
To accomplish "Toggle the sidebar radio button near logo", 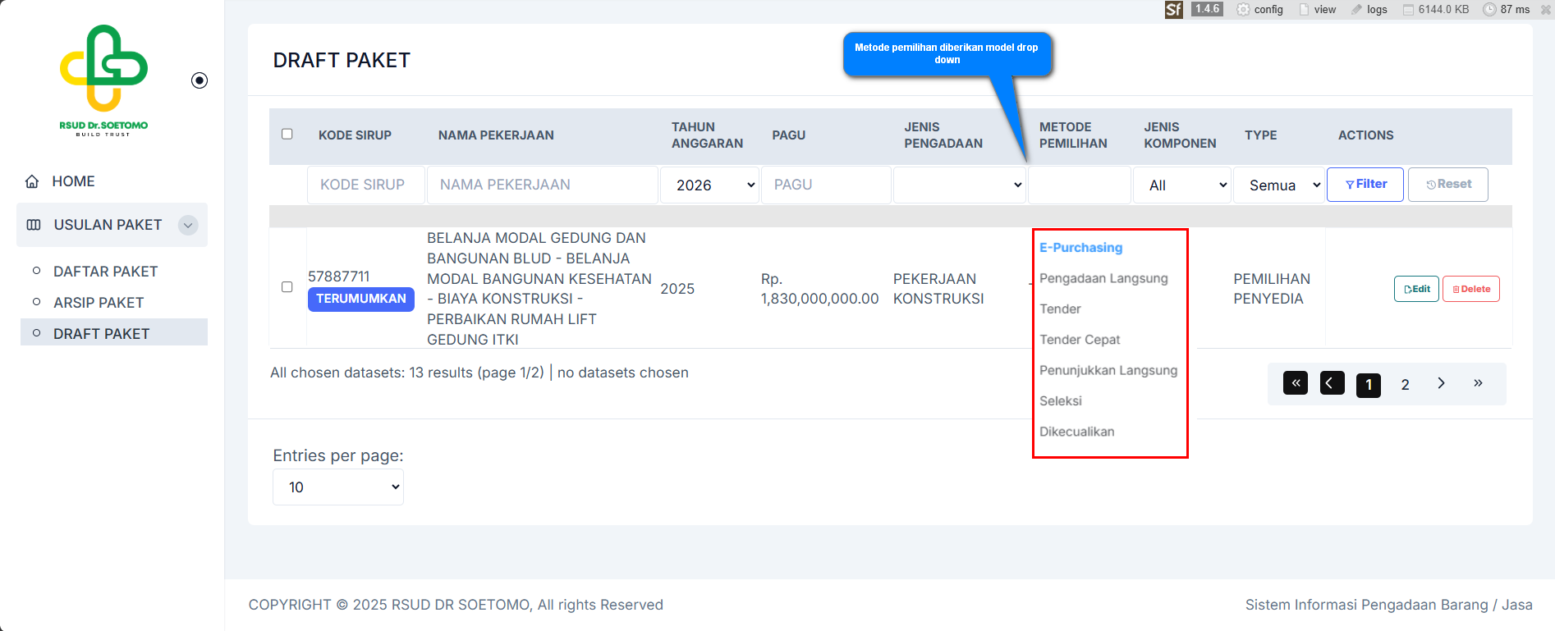I will (x=200, y=80).
